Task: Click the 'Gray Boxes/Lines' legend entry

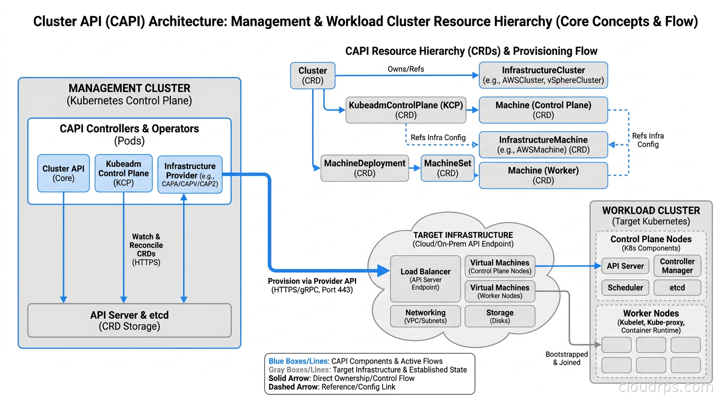Action: [368, 370]
